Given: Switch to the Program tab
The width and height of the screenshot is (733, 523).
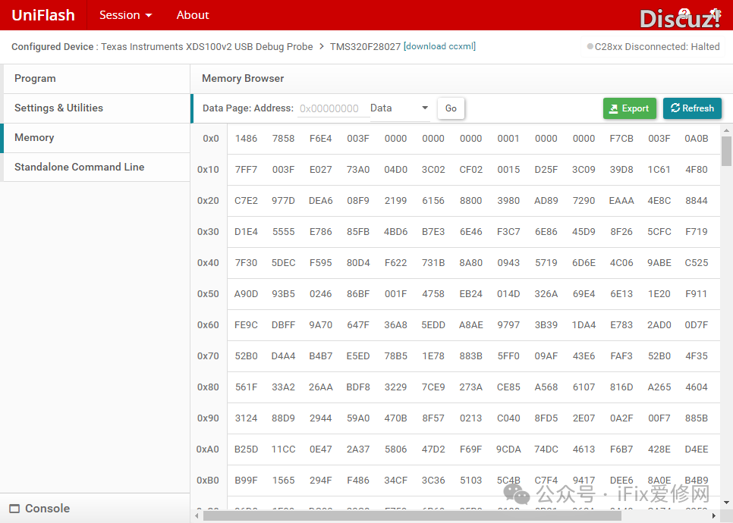Looking at the screenshot, I should click(x=35, y=79).
